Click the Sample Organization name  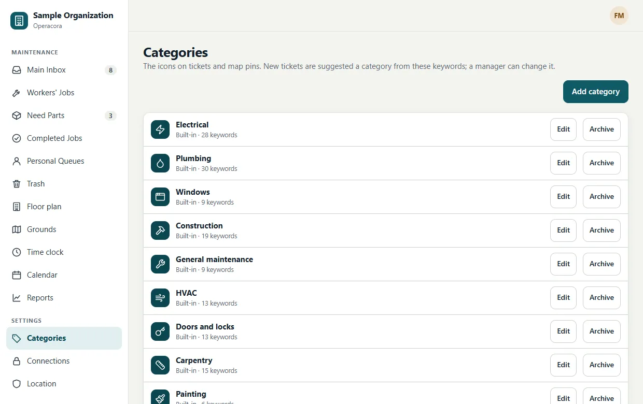tap(73, 16)
